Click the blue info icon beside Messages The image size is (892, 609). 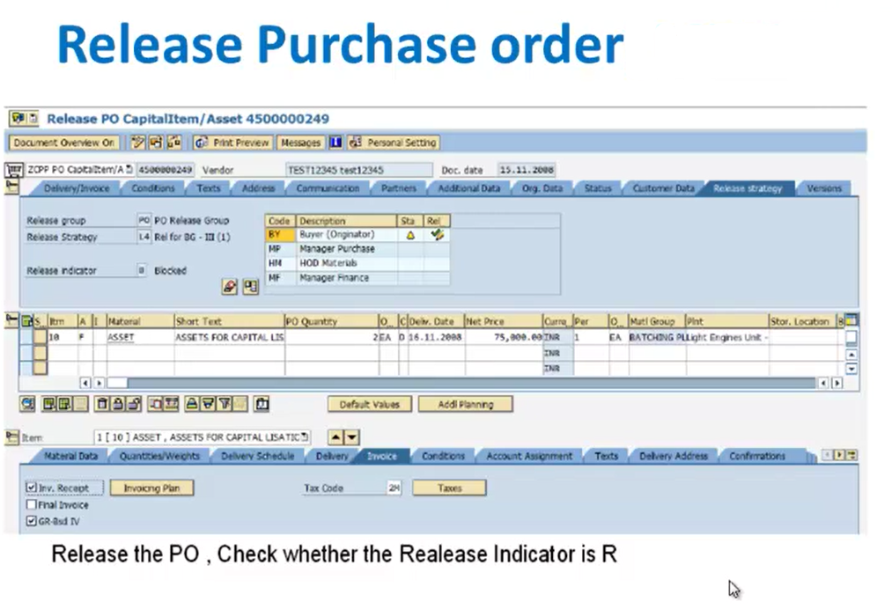click(335, 143)
